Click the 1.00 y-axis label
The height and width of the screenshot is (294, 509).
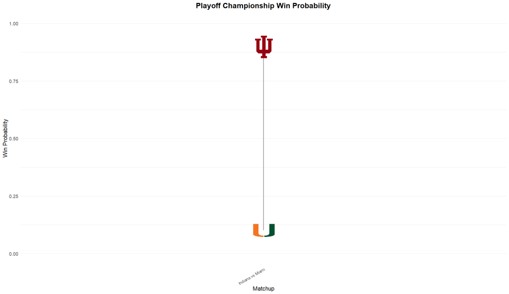pyautogui.click(x=13, y=23)
